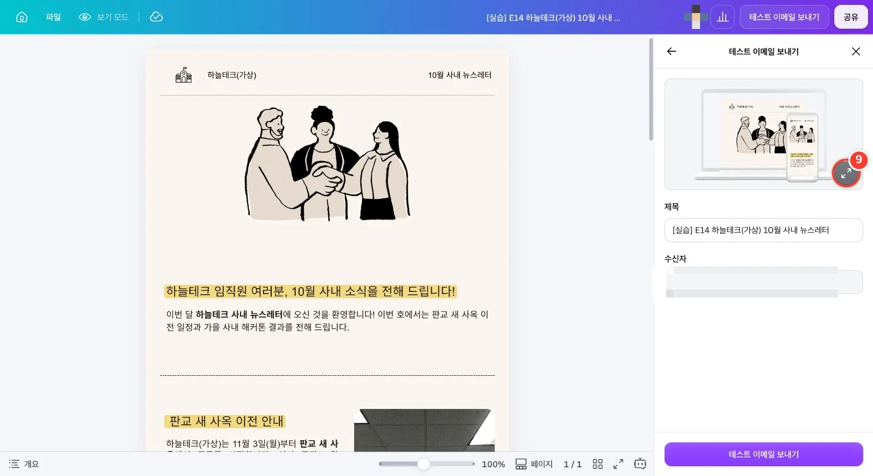Click the headline 하늘테크 임직원 여러분
873x476 pixels.
(x=310, y=291)
